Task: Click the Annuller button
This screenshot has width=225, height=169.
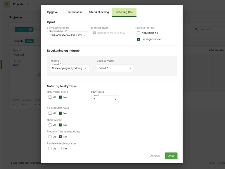Action: click(x=155, y=156)
